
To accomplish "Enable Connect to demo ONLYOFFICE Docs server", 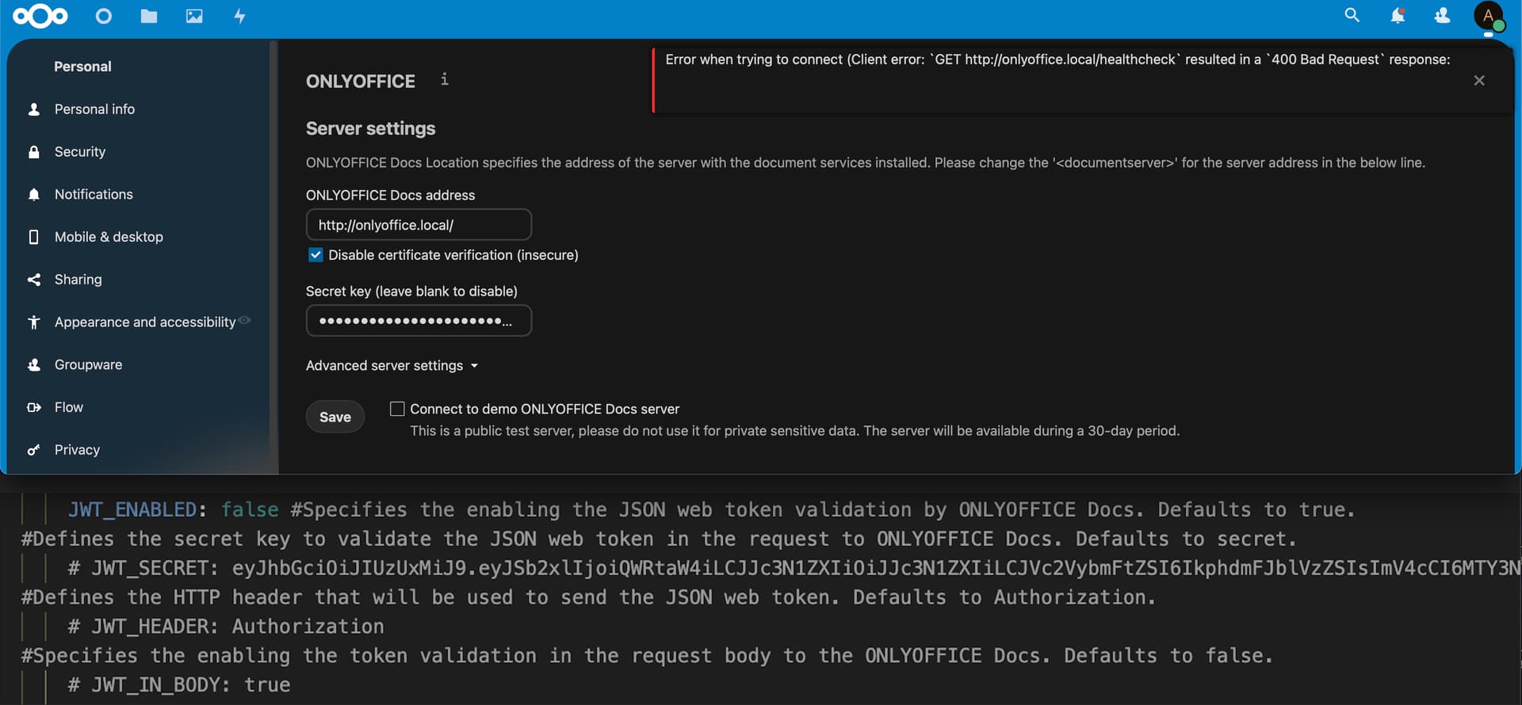I will pos(397,409).
